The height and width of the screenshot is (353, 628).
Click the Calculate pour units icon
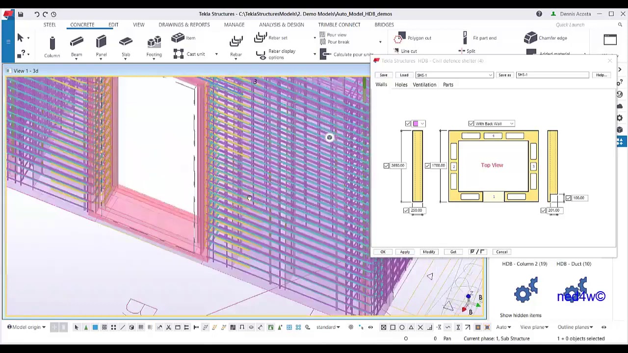325,54
